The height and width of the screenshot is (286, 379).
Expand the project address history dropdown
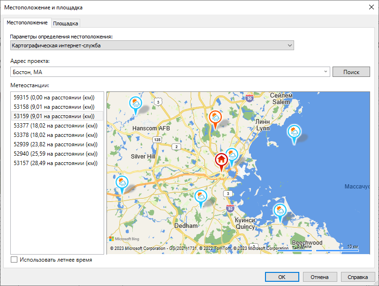(x=326, y=72)
